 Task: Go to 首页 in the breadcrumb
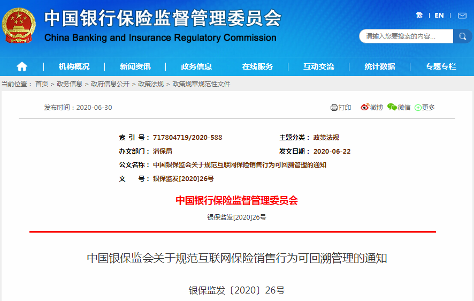(42, 84)
